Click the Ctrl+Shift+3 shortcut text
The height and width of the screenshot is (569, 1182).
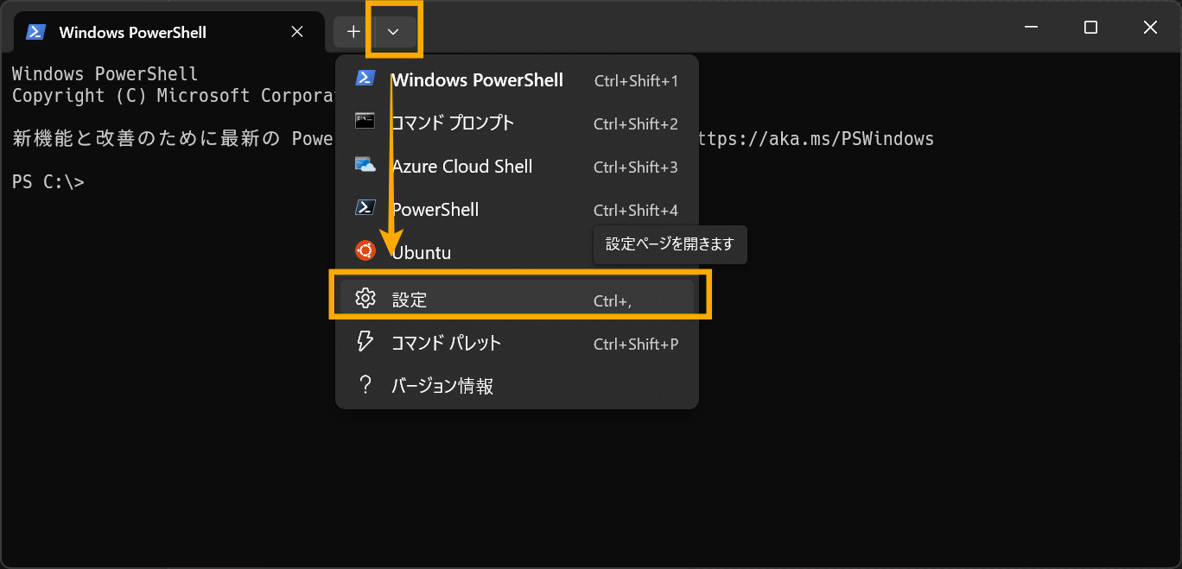tap(636, 168)
